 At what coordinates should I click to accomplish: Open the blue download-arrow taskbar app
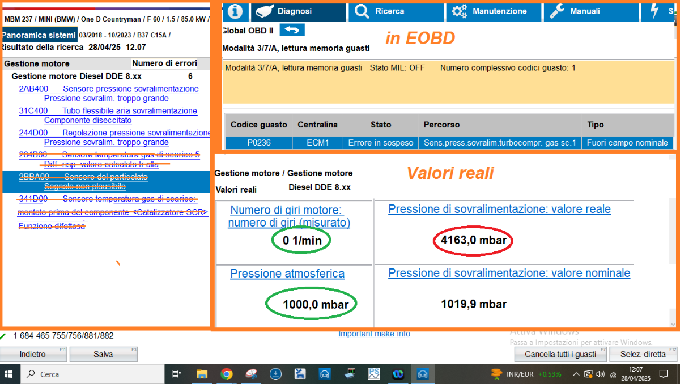click(275, 374)
